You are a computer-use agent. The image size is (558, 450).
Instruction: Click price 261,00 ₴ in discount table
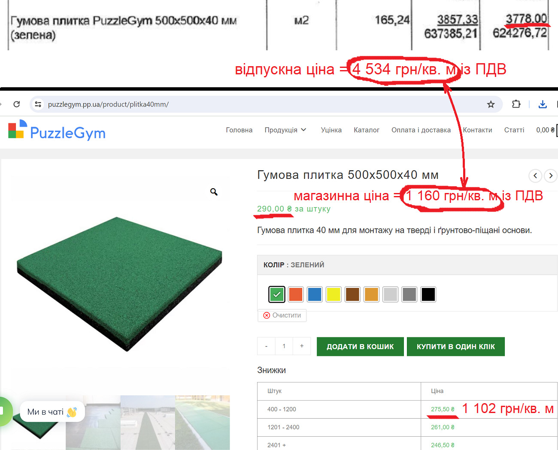tap(443, 427)
